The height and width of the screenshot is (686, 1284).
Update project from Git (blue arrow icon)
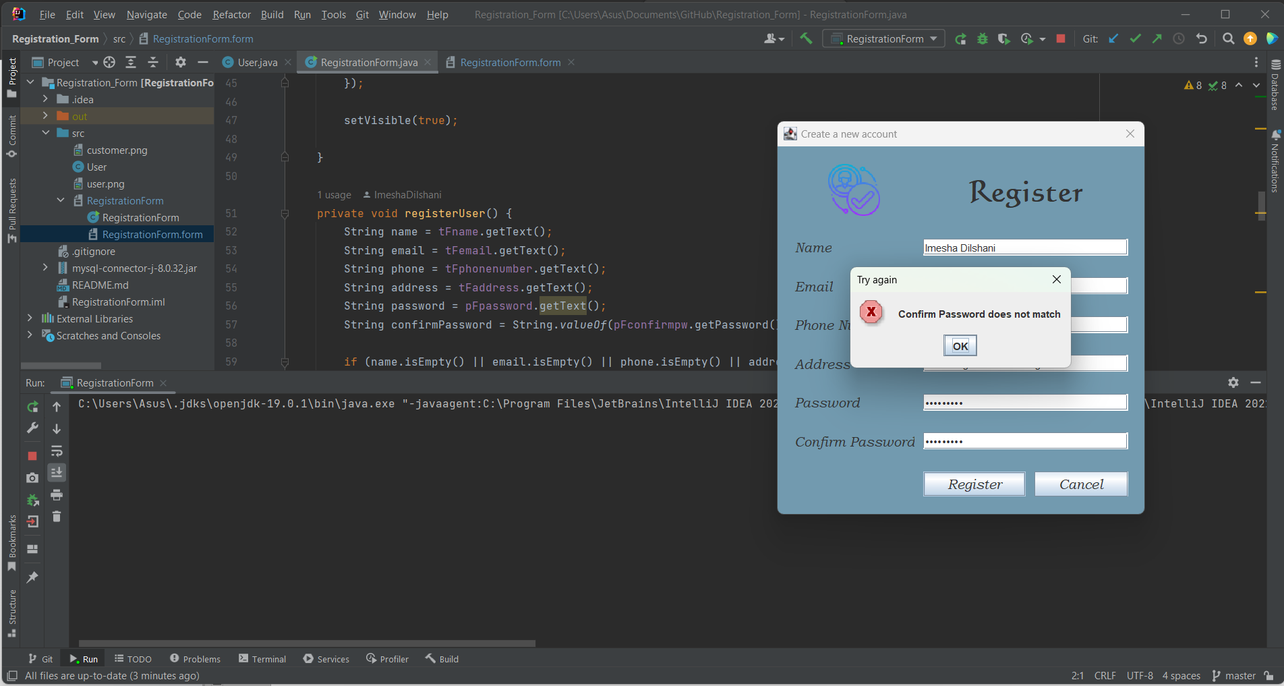1113,38
